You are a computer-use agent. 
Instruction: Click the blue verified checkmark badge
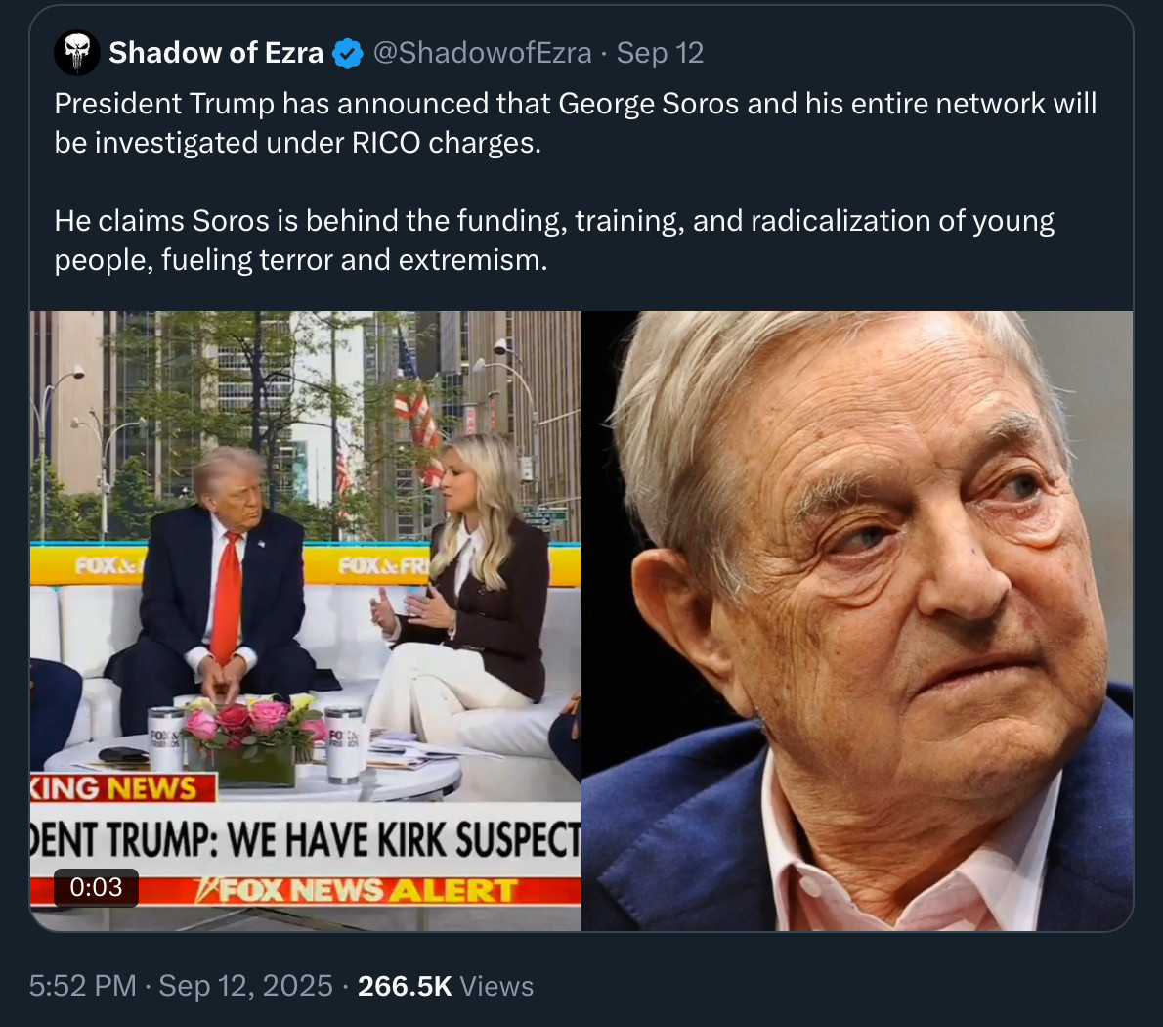tap(348, 54)
